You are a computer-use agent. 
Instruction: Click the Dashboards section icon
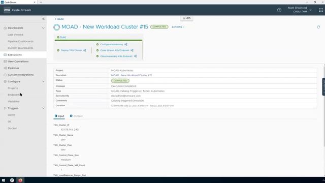tap(5, 28)
